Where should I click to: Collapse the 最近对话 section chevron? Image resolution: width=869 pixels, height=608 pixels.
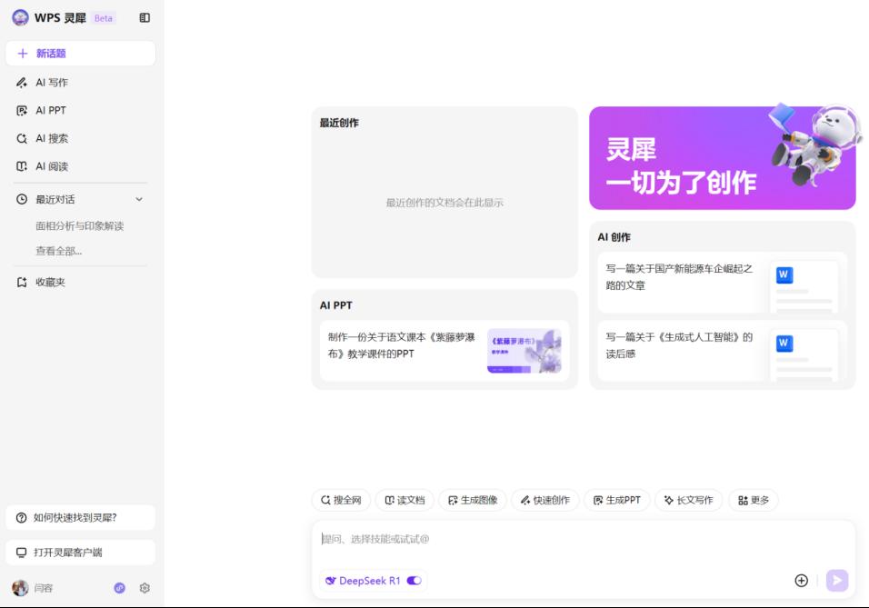(x=139, y=199)
